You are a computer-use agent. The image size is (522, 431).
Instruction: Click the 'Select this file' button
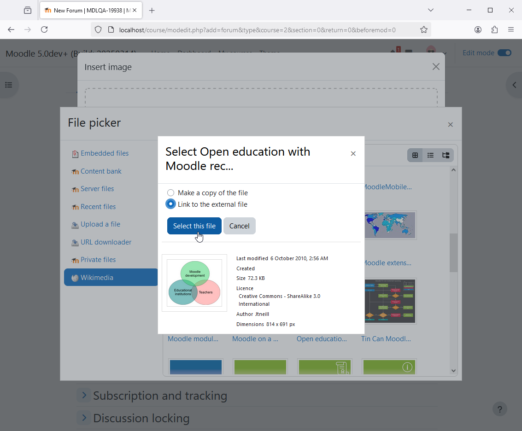tap(194, 226)
